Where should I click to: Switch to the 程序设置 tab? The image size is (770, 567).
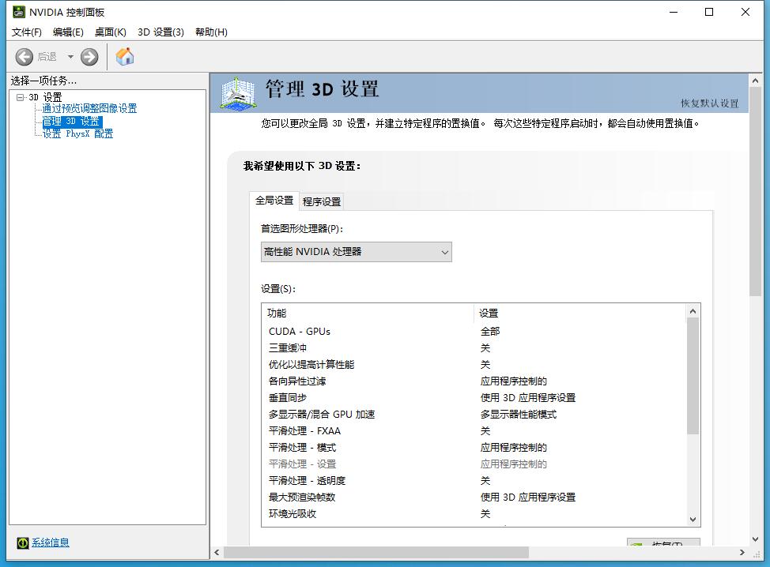point(322,201)
